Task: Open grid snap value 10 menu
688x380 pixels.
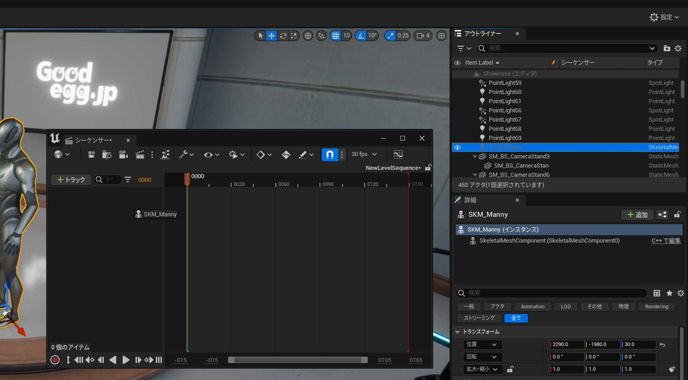Action: pos(346,35)
